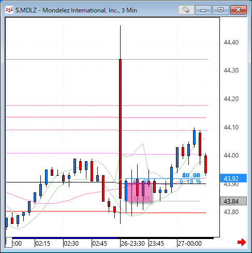
Task: Click the blue 43.92 current price label
Action: pos(233,178)
